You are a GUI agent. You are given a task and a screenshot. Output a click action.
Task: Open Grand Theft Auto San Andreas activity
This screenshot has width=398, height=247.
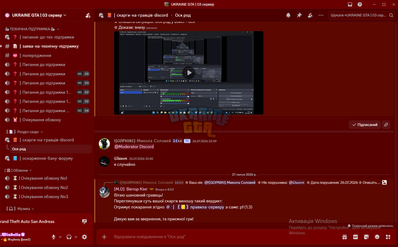point(27,222)
